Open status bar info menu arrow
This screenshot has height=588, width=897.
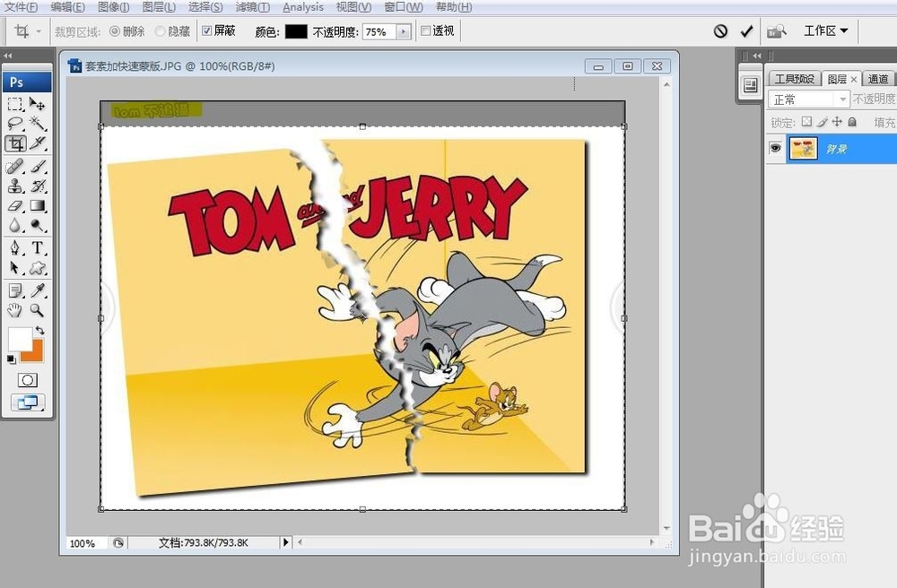coord(285,542)
